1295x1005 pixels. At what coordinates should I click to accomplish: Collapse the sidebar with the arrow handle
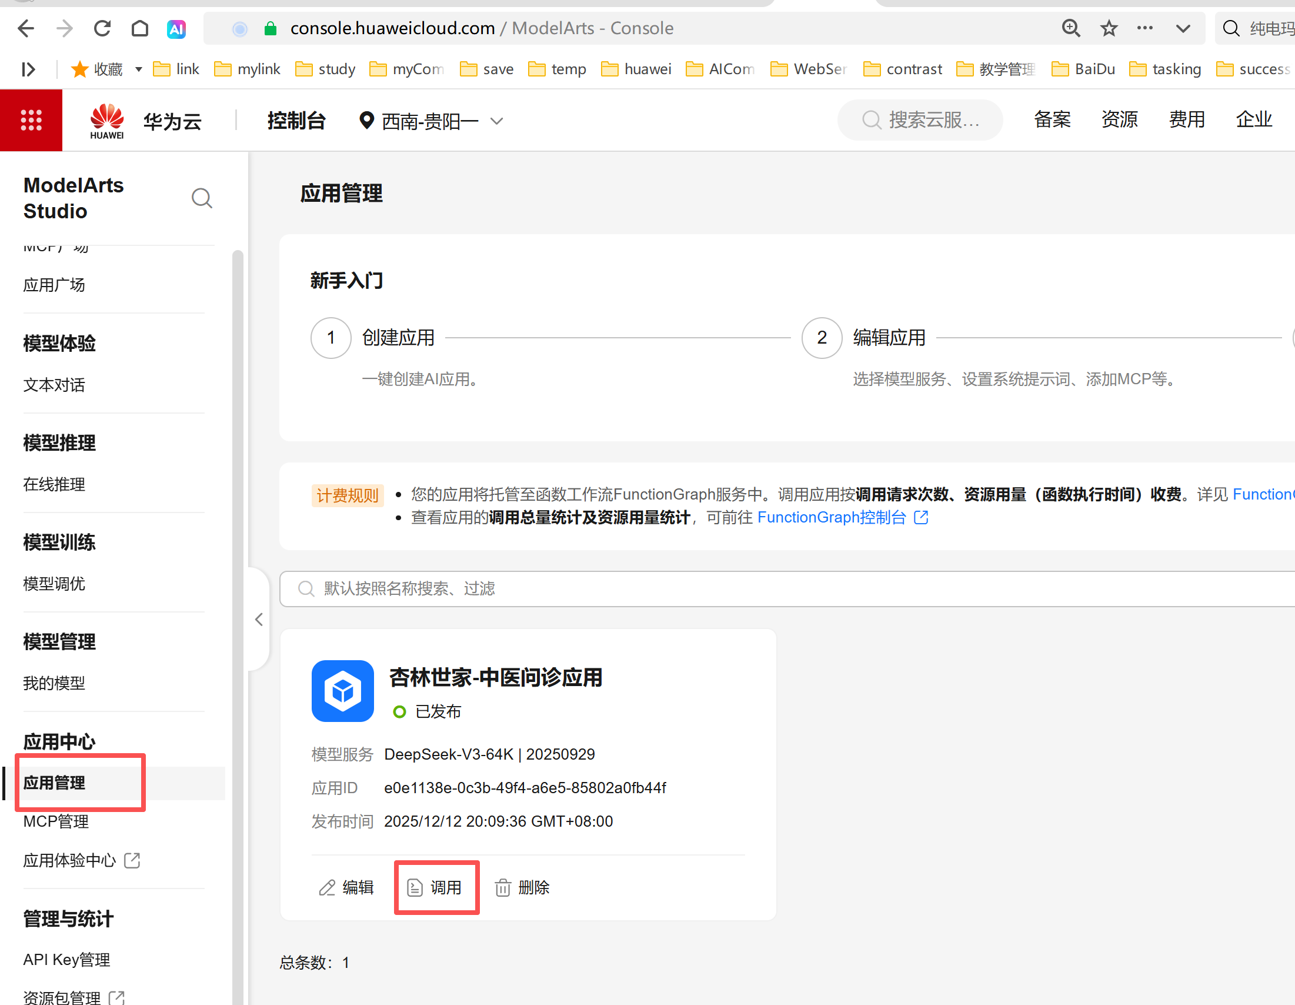point(259,620)
